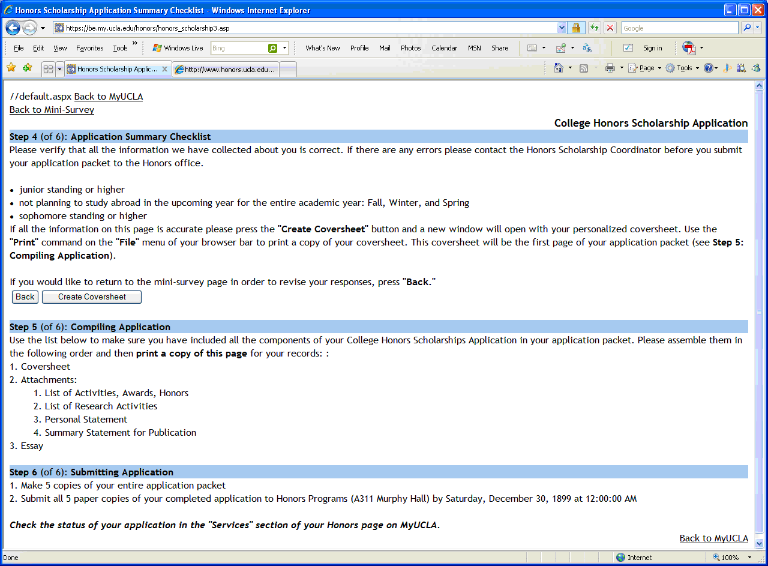Image resolution: width=768 pixels, height=566 pixels.
Task: Expand the address bar URL dropdown
Action: click(x=562, y=28)
